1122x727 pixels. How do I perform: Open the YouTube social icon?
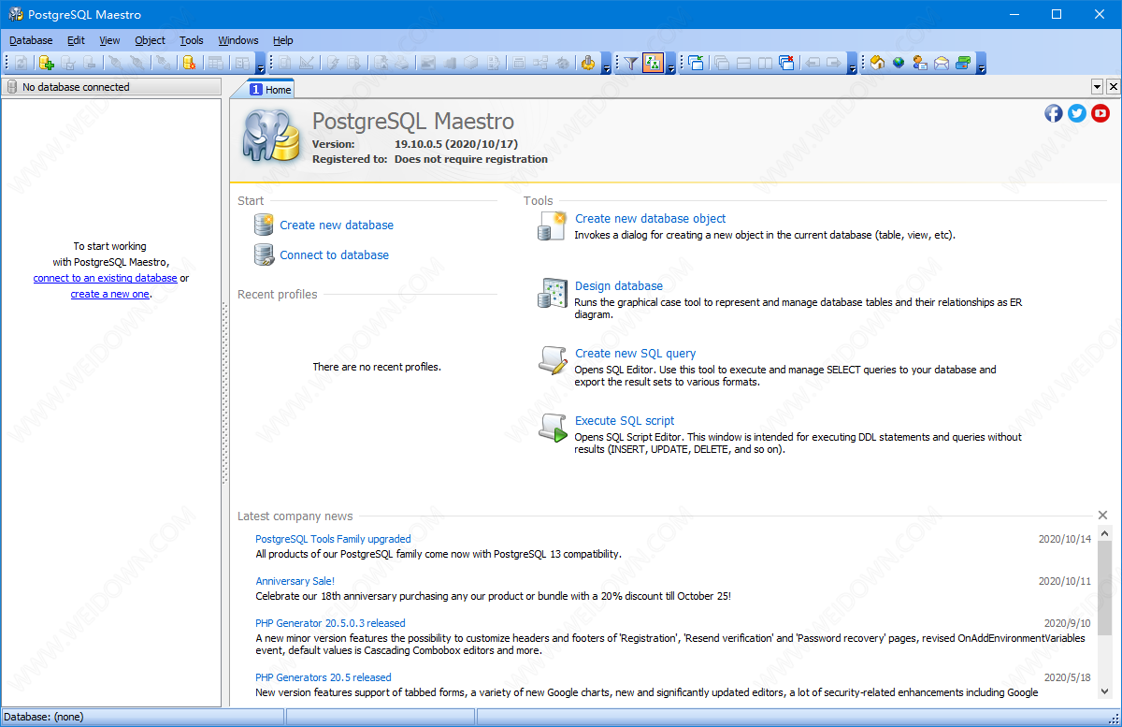(1100, 112)
